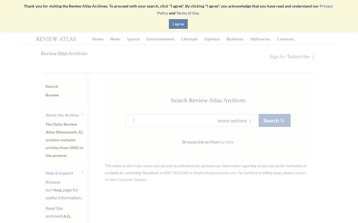This screenshot has height=223, width=358.
Task: Open the archive F.A.Q. link
Action: coord(65,216)
